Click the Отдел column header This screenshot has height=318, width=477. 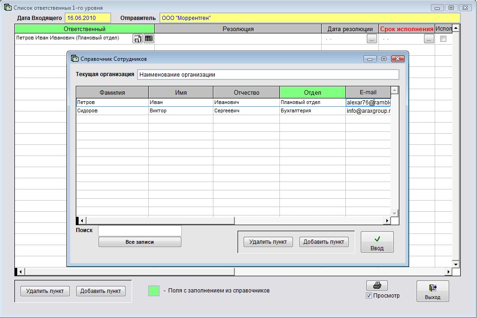[x=312, y=92]
